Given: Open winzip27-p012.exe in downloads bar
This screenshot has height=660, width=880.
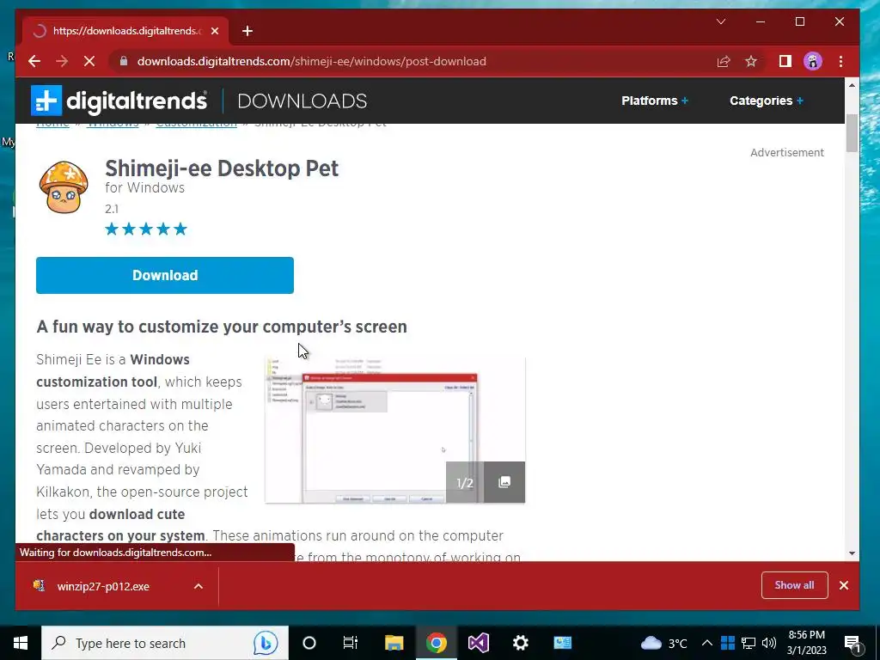Looking at the screenshot, I should click(103, 586).
